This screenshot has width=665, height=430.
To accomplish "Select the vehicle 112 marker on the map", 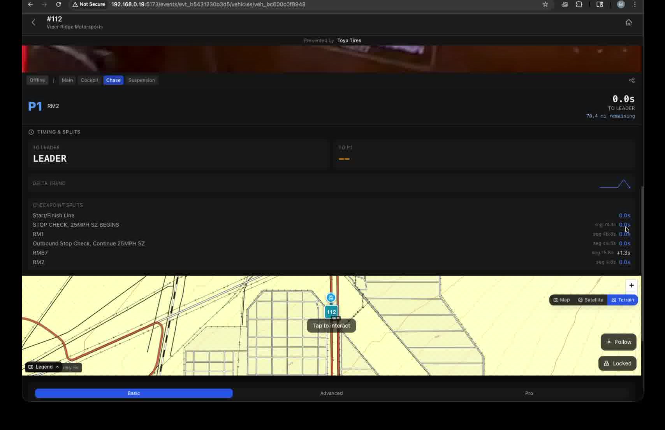I will click(331, 312).
